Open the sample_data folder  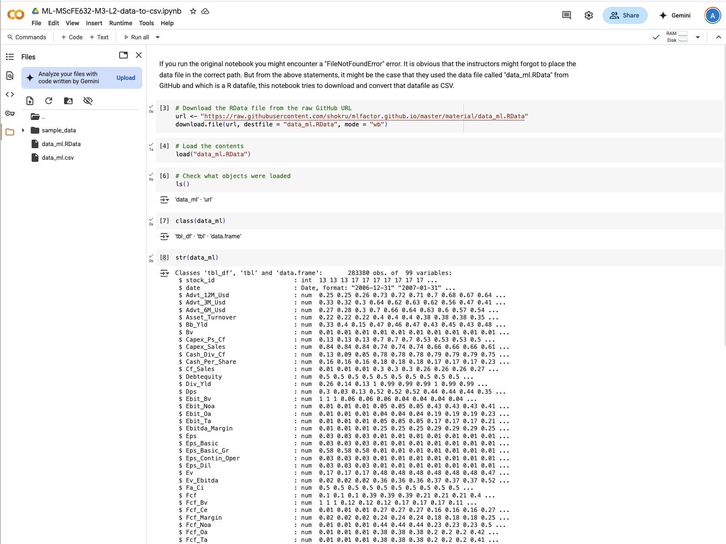[59, 130]
